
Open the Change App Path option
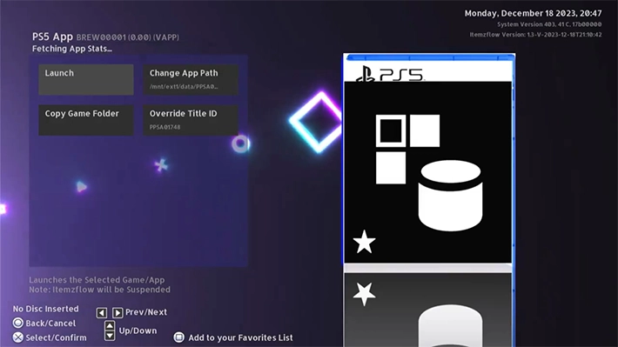click(x=191, y=79)
